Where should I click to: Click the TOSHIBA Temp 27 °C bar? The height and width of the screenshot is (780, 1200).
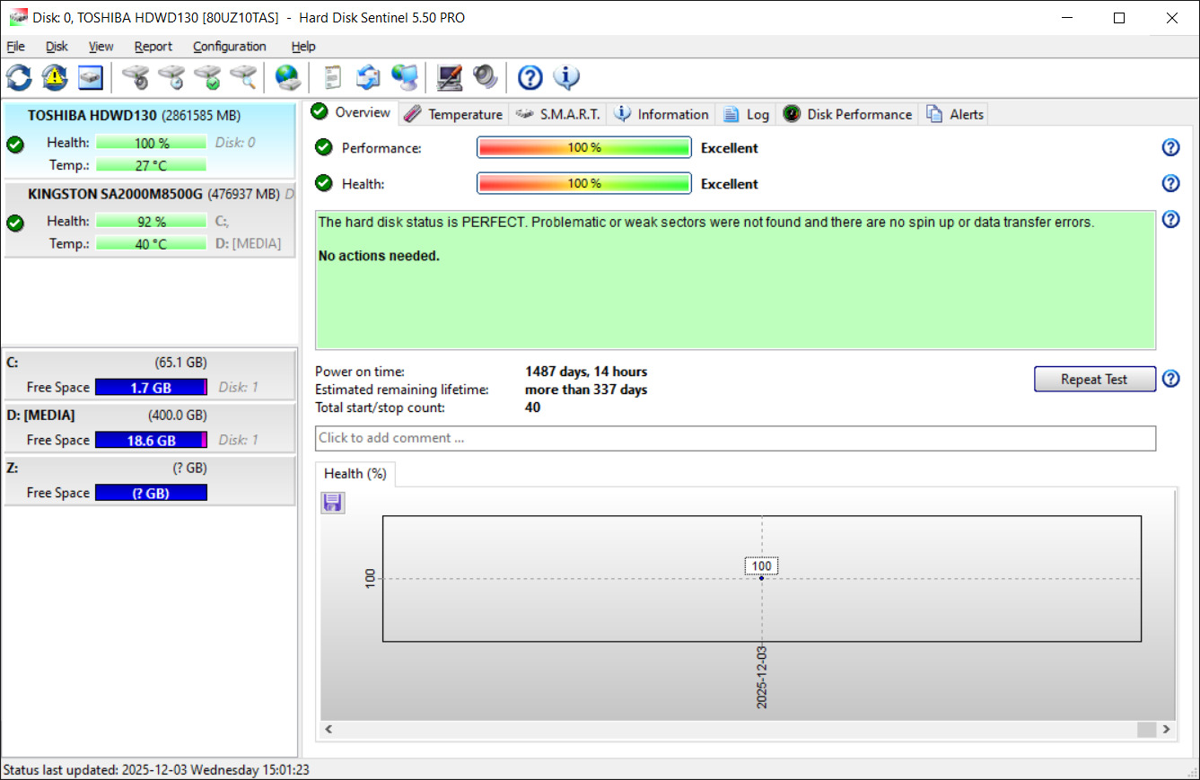click(151, 165)
